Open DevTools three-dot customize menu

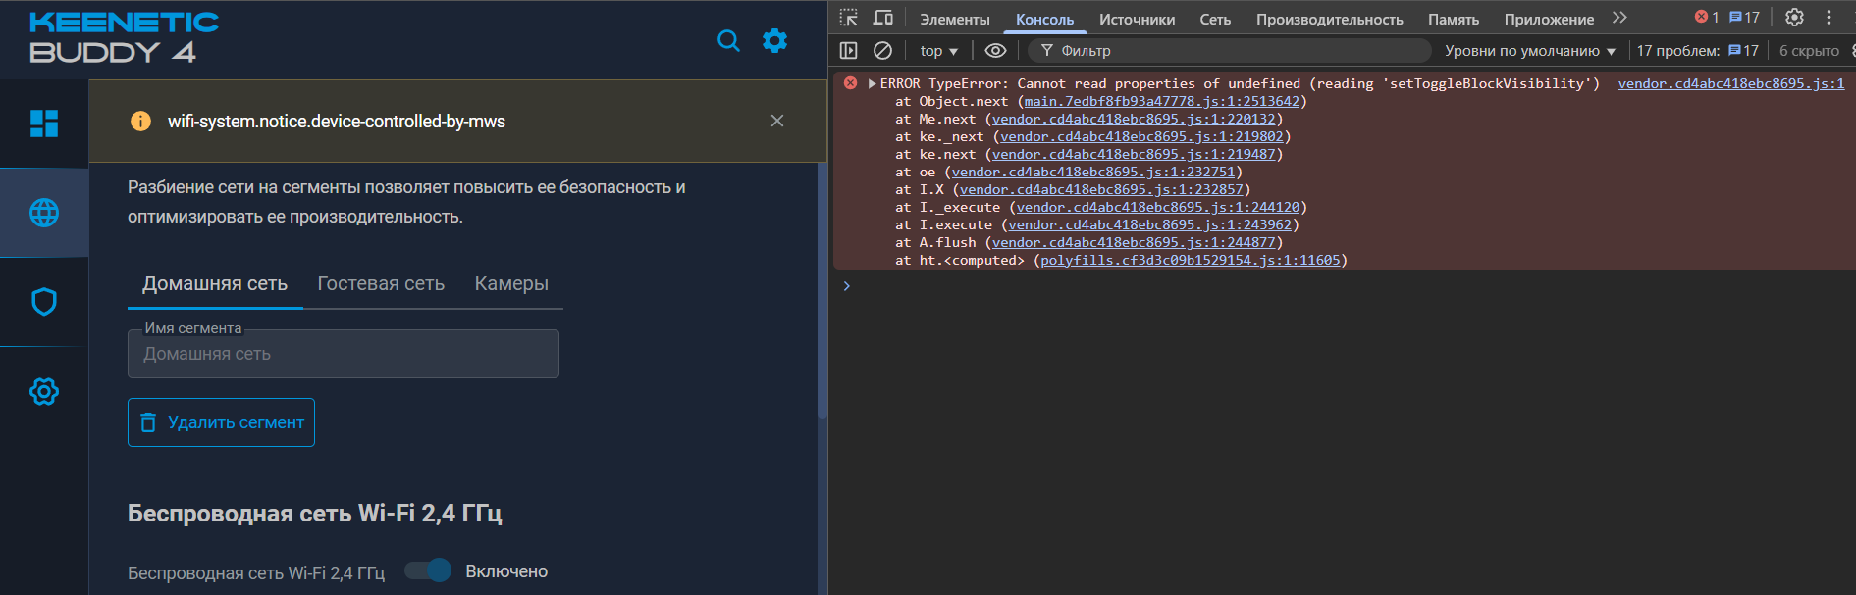coord(1829,18)
